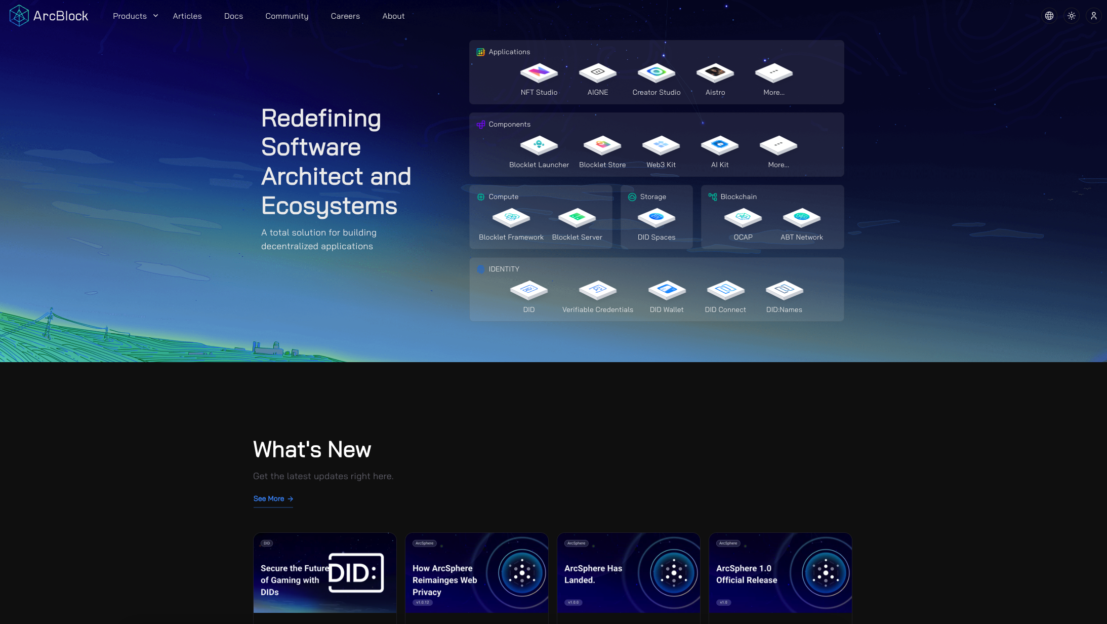Go to the Community nav item
Image resolution: width=1107 pixels, height=624 pixels.
click(x=286, y=16)
